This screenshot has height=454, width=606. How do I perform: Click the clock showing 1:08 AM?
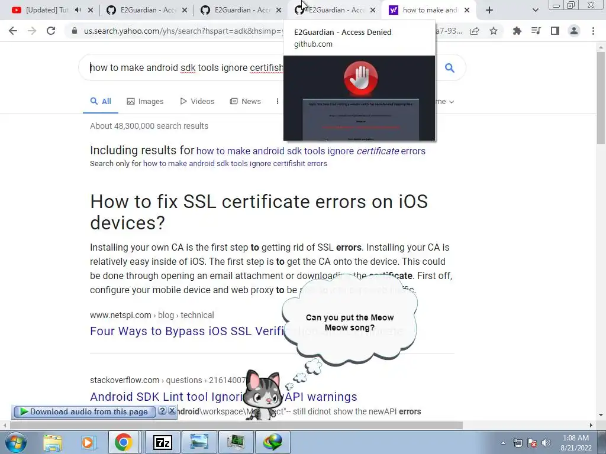[x=576, y=438]
